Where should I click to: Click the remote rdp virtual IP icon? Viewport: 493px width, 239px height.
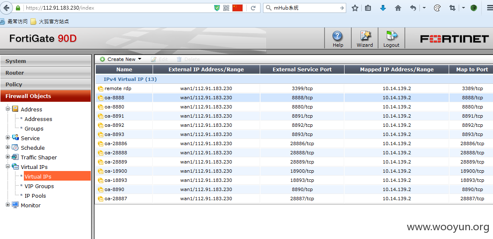click(101, 89)
